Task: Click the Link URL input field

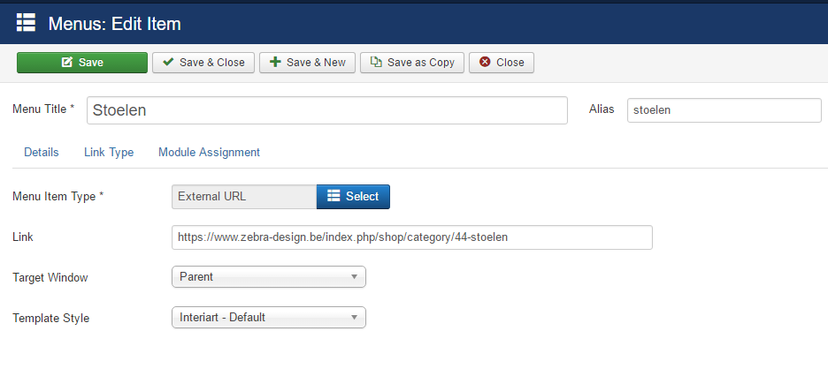Action: [x=412, y=237]
